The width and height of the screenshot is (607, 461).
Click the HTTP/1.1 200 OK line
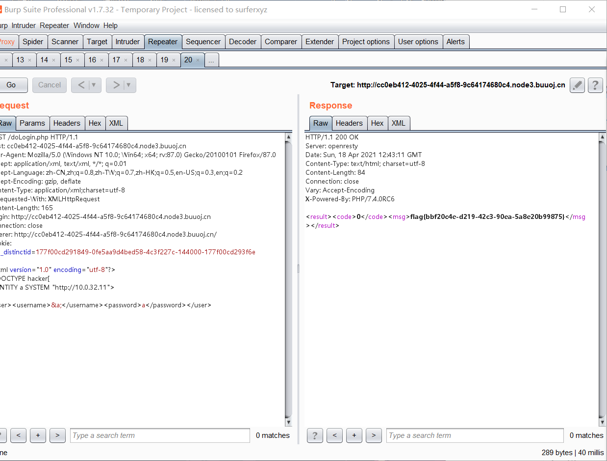332,137
